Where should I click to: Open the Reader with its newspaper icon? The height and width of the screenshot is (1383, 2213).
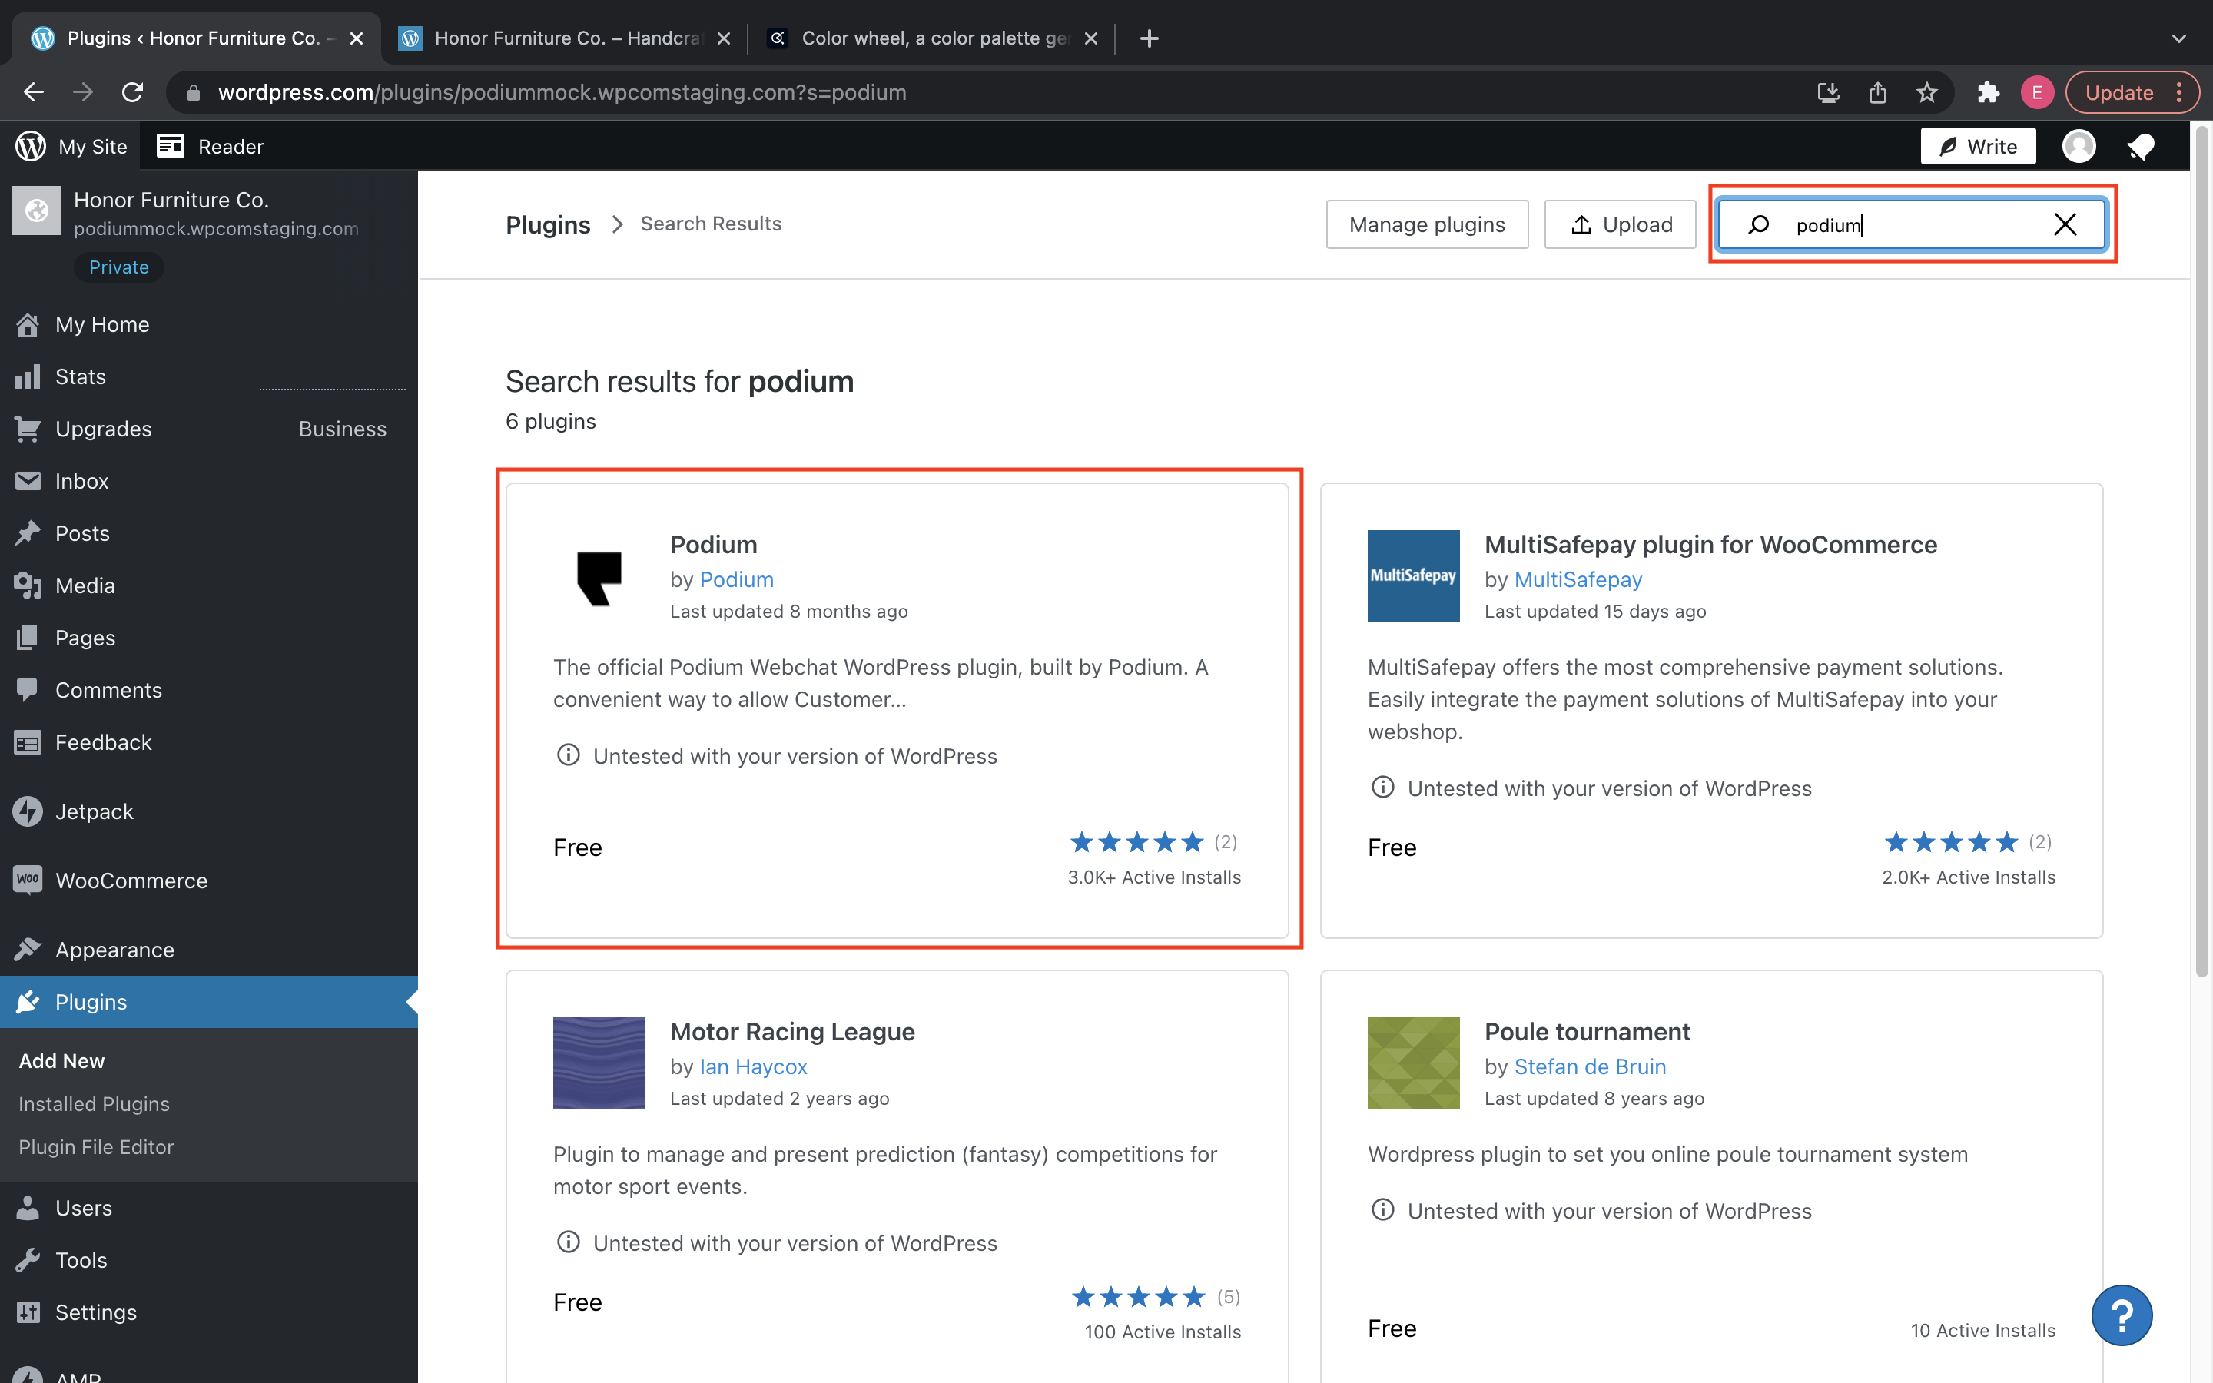[x=170, y=145]
